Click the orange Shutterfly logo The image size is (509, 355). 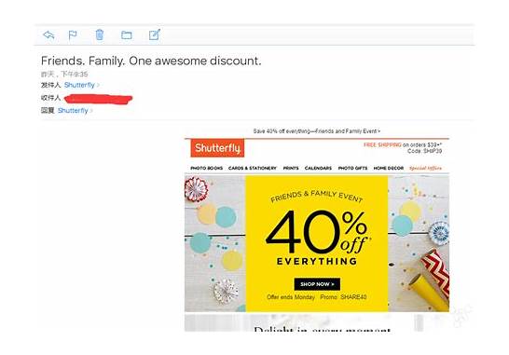pos(217,148)
